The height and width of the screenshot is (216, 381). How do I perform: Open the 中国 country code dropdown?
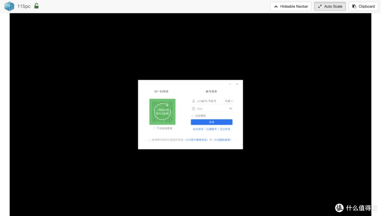229,101
